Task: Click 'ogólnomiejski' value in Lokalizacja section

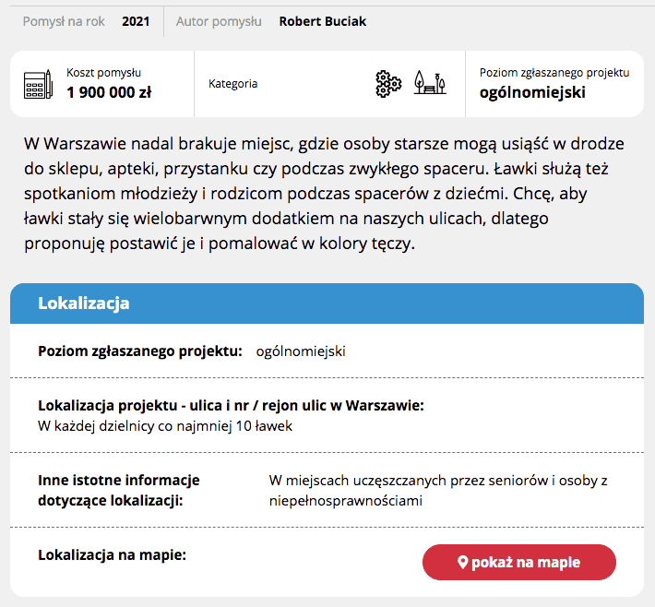Action: (301, 351)
